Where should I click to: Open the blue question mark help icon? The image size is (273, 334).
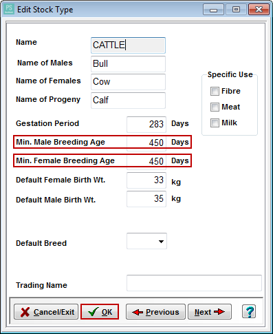pos(249,312)
